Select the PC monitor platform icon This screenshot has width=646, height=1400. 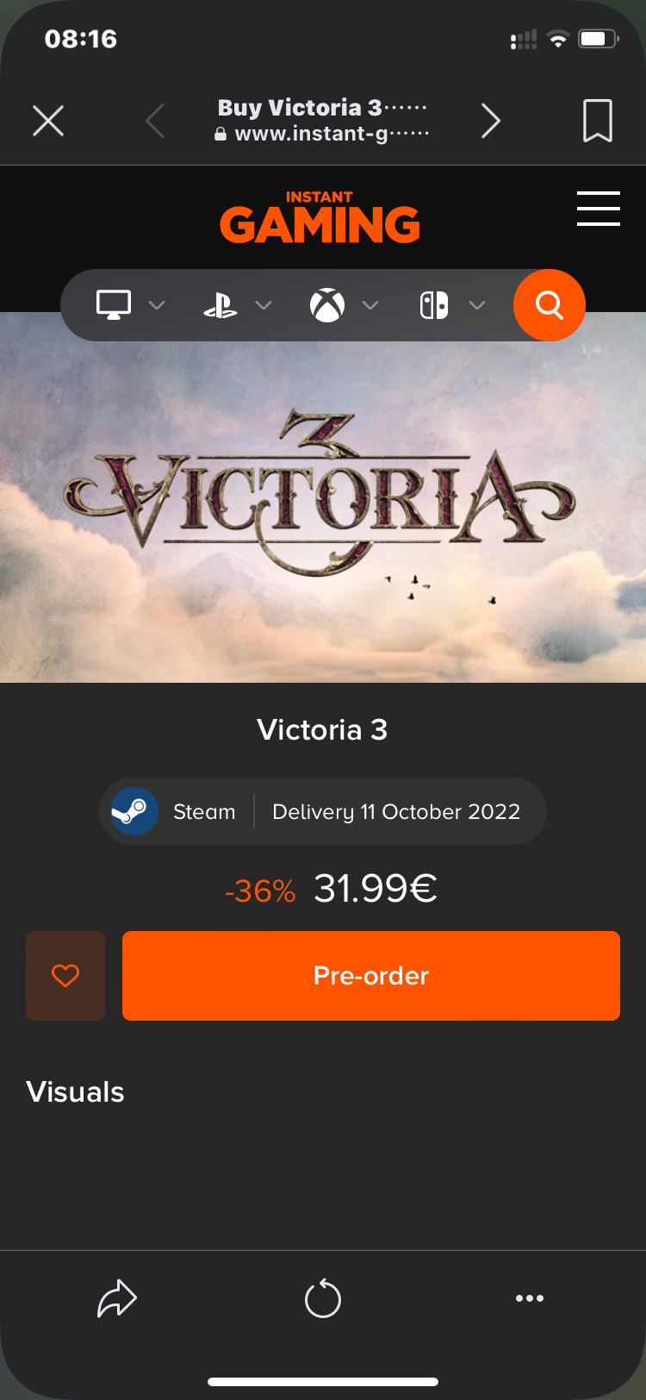(x=114, y=305)
